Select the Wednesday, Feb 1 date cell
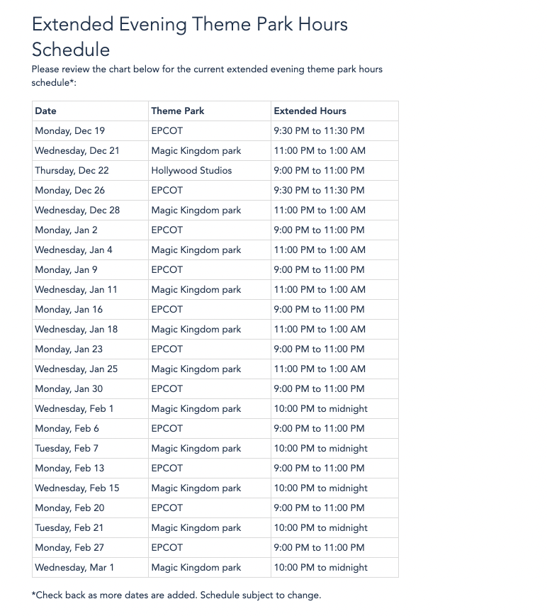 (x=74, y=409)
